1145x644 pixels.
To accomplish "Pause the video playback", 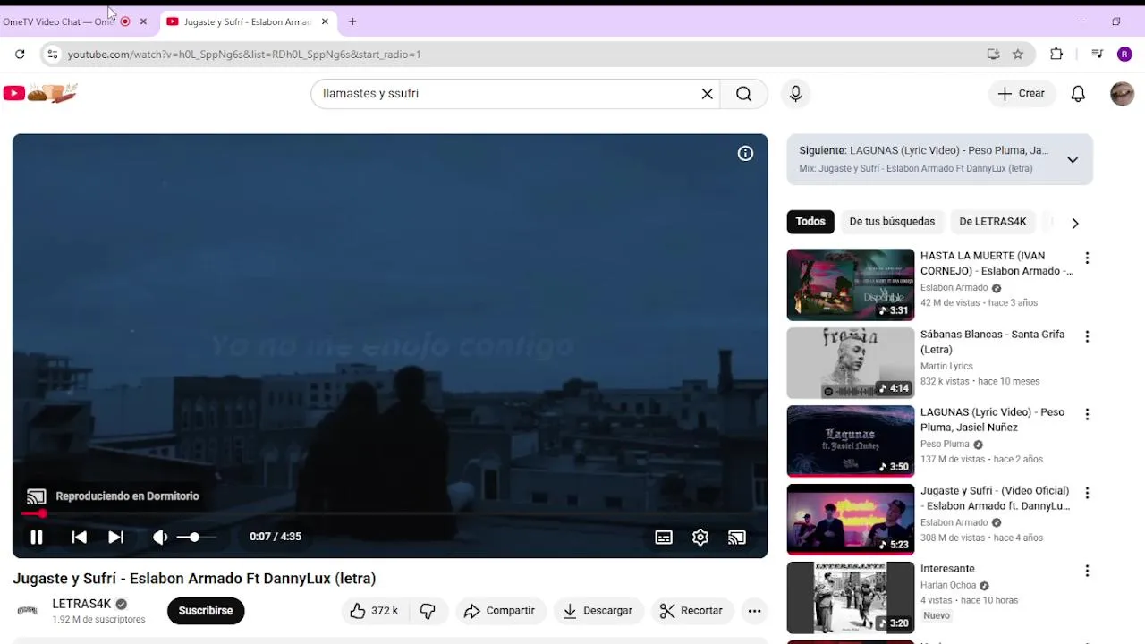I will pos(37,537).
